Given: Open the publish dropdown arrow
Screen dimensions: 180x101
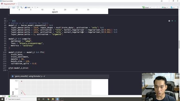Looking at the screenshot, I should pos(174,8).
